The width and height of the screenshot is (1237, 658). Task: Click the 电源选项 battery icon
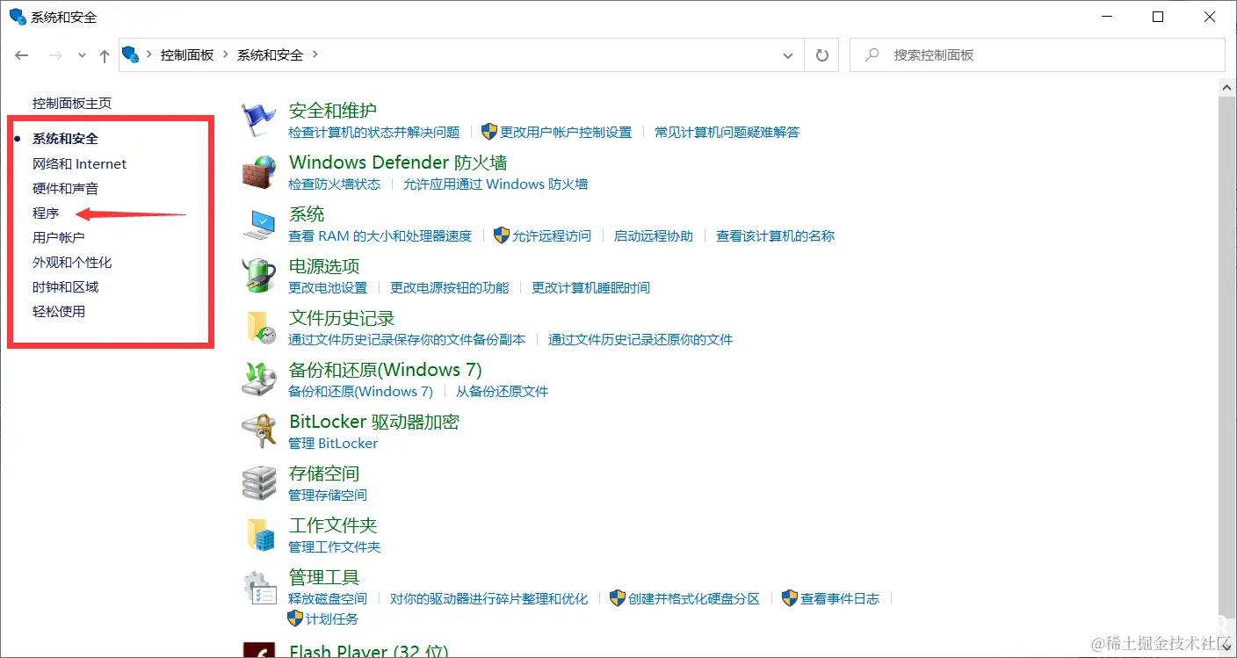click(x=258, y=275)
